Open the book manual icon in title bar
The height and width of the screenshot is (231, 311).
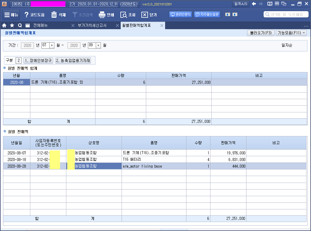270,4
